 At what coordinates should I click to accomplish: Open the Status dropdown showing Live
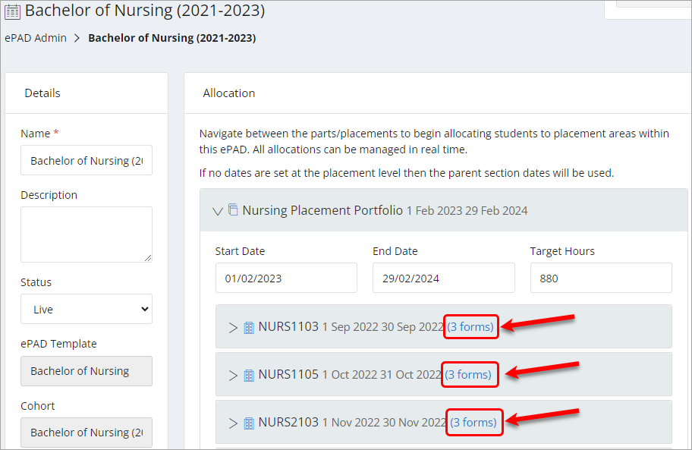pyautogui.click(x=86, y=309)
